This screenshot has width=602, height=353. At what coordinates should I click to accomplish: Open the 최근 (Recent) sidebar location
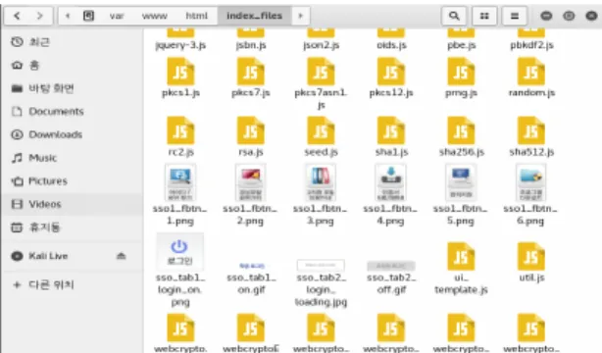(73, 42)
